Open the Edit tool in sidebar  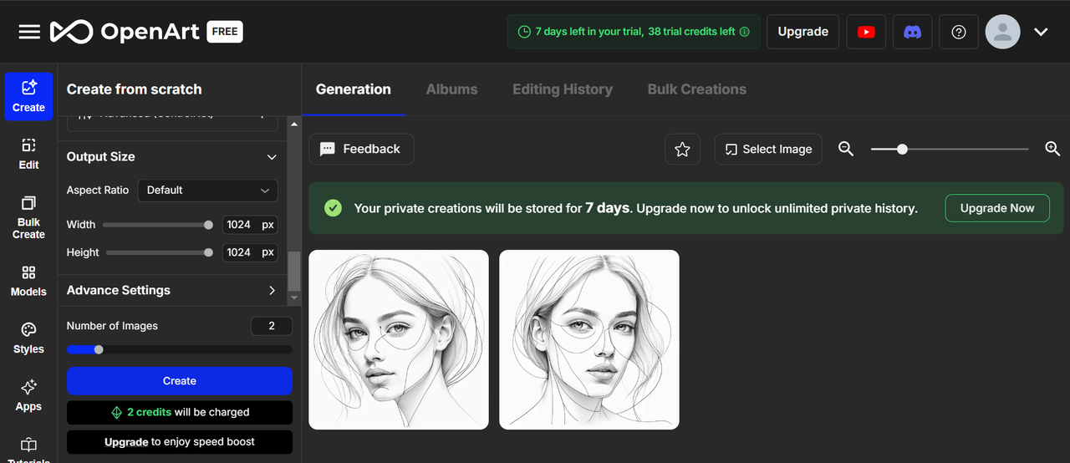[x=28, y=154]
